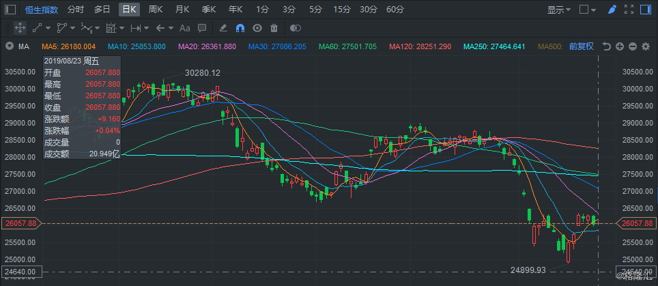Select the 60分 interval tab
The image size is (658, 286).
tap(395, 10)
